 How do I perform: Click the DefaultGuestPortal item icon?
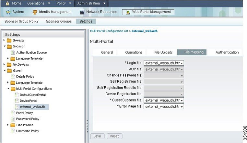tap(17, 95)
